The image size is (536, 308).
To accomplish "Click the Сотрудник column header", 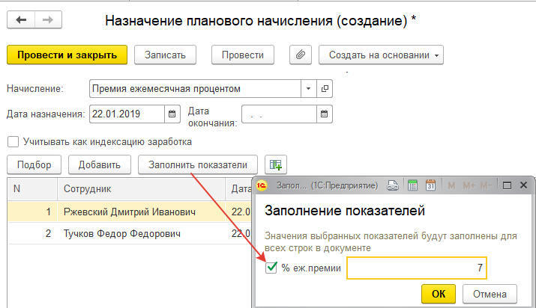I will [x=141, y=188].
